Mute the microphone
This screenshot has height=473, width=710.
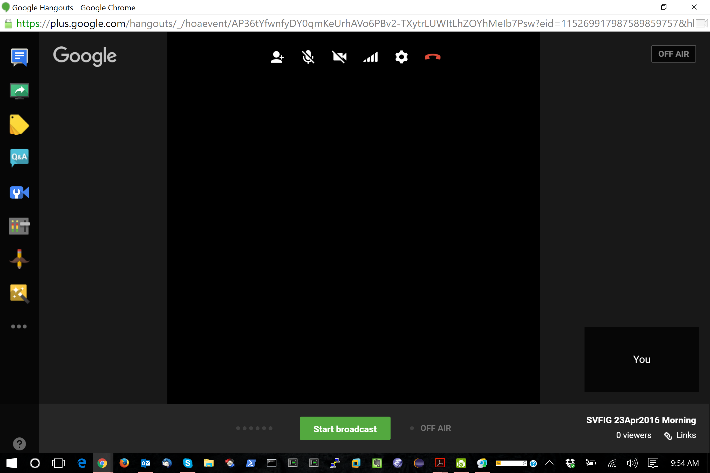309,57
